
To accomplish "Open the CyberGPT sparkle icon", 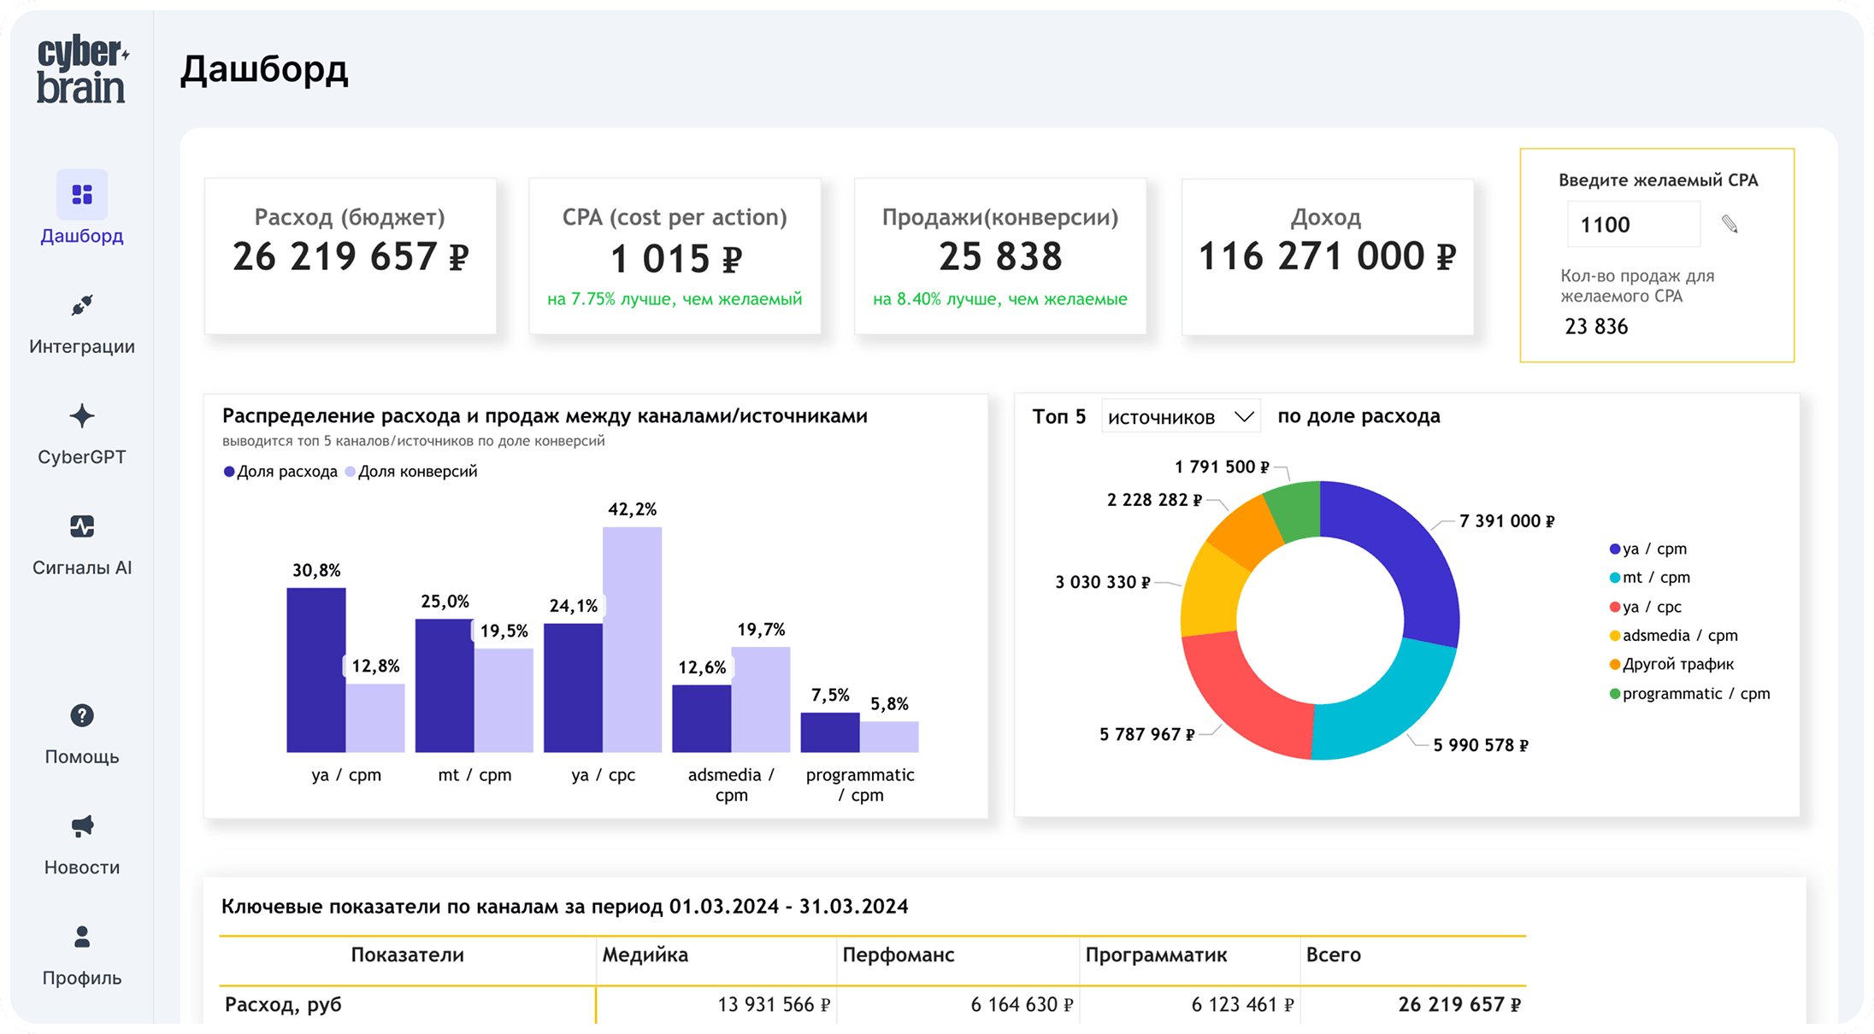I will [82, 416].
